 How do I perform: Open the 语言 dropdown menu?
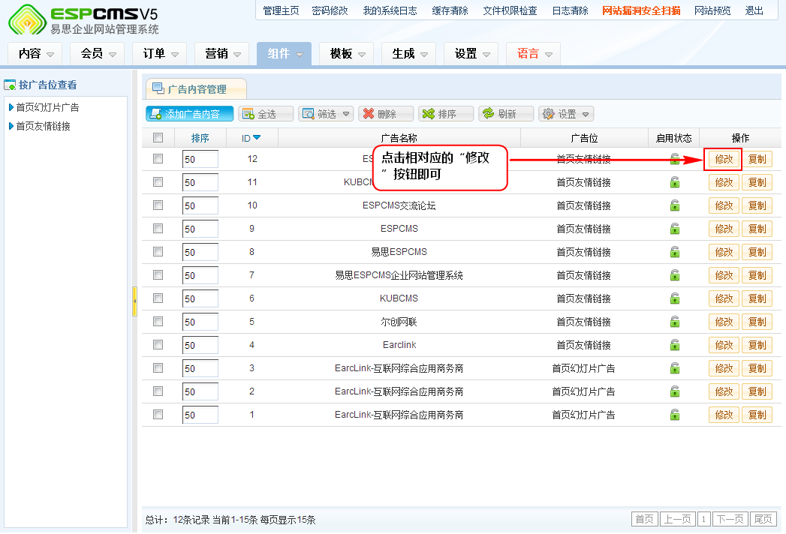click(533, 53)
